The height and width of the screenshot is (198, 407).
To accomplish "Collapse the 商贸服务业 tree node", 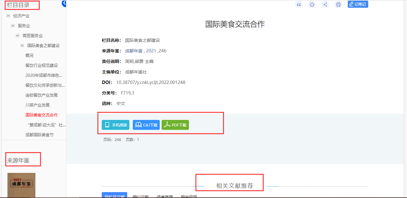I will (18, 36).
